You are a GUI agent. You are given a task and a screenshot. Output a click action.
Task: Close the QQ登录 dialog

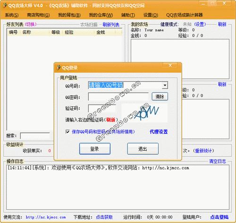[170, 65]
